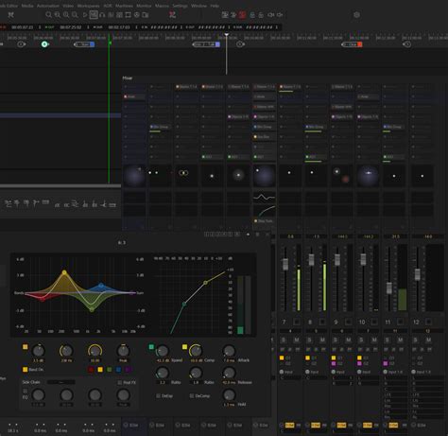Open the Input 1-8 selector on strip 11
448x436 pixels.
click(x=393, y=372)
